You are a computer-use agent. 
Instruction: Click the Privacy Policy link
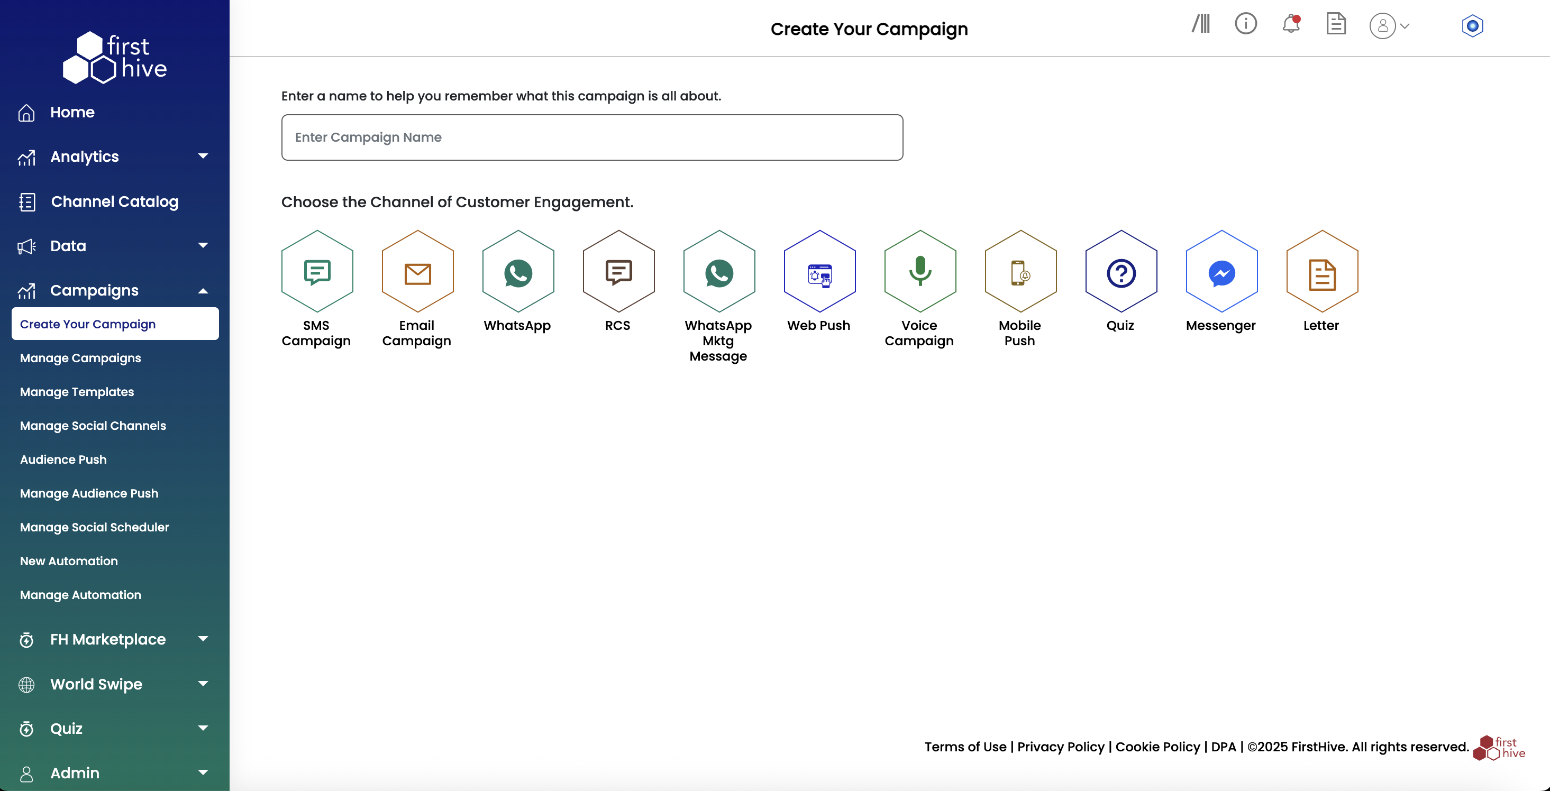pos(1061,747)
